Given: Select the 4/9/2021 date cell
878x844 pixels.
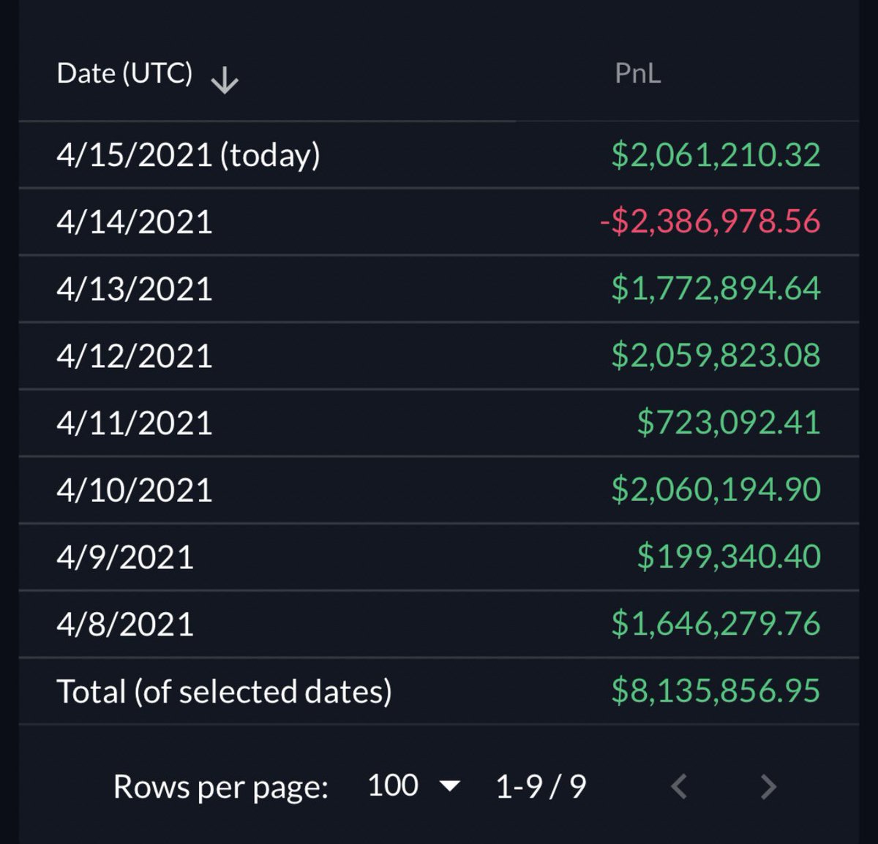Looking at the screenshot, I should coord(125,557).
